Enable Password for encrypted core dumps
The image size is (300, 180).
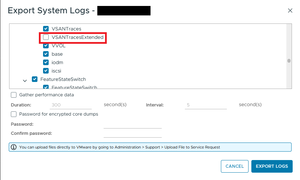[14, 114]
